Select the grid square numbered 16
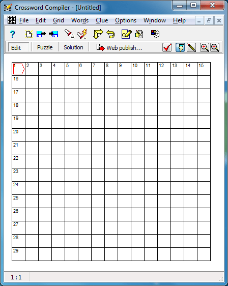The width and height of the screenshot is (228, 286). 19,82
